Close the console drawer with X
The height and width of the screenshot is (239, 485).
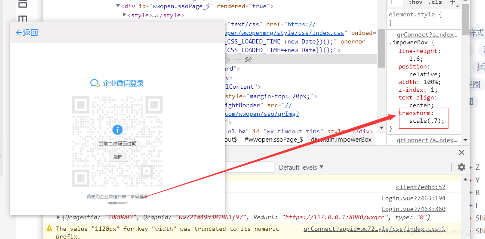[x=461, y=152]
